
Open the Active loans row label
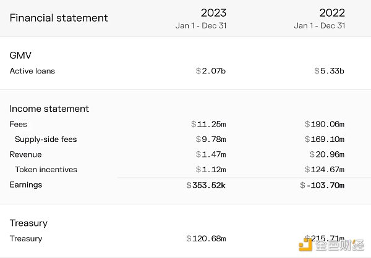click(x=32, y=71)
